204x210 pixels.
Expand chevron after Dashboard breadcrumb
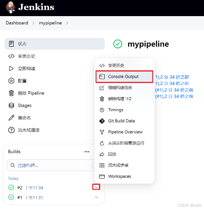coord(34,23)
